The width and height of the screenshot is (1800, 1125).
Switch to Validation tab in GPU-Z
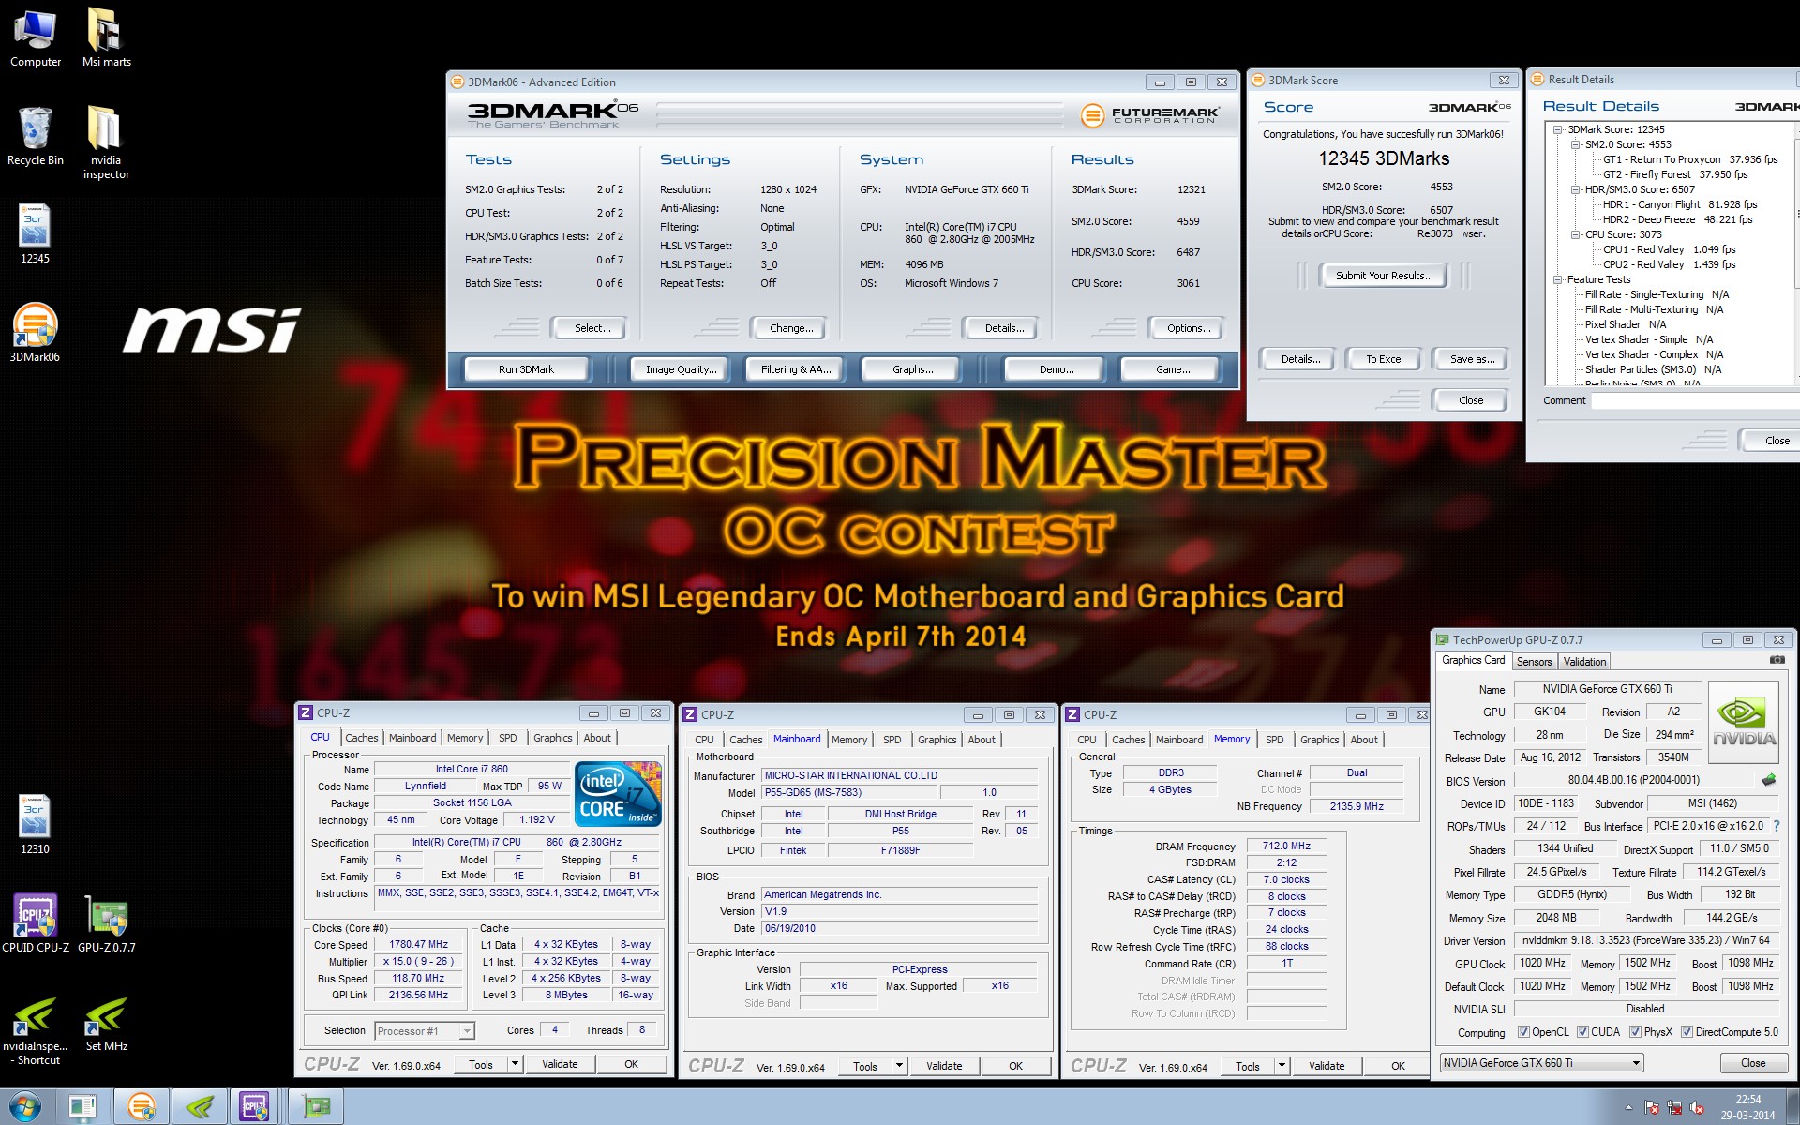click(x=1584, y=662)
